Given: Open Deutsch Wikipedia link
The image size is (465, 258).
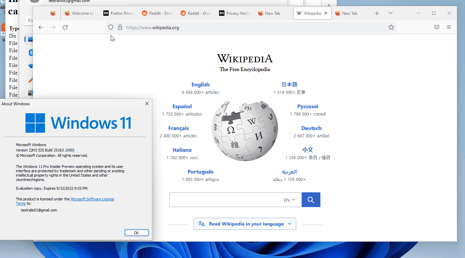Looking at the screenshot, I should (x=311, y=128).
